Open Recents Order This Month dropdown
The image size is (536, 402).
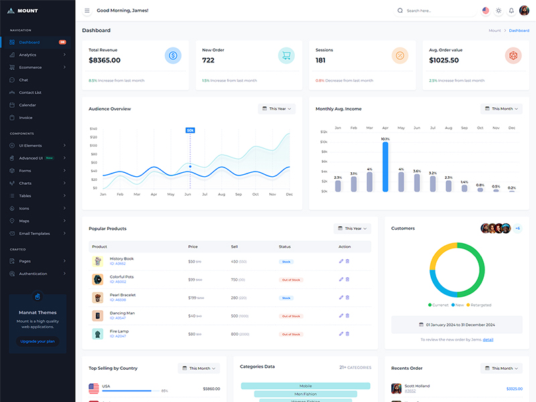(501, 368)
